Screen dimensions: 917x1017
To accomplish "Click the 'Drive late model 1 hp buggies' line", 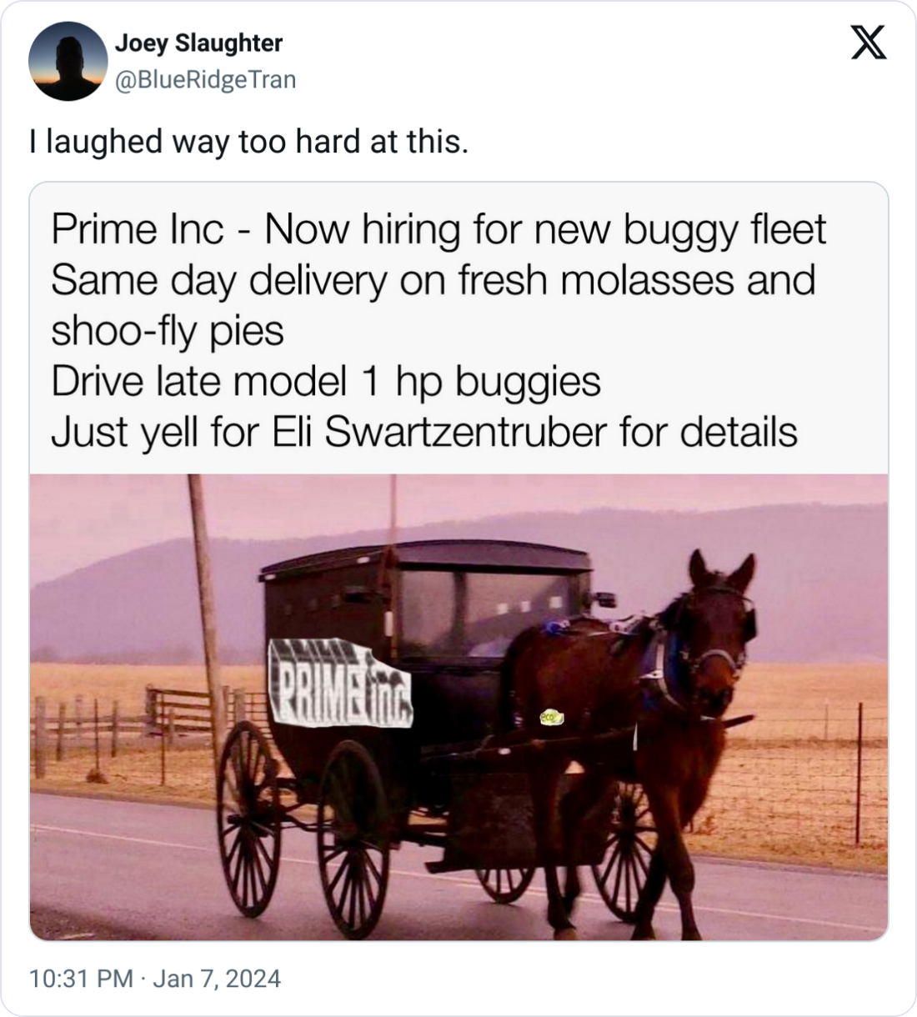I will (x=326, y=382).
